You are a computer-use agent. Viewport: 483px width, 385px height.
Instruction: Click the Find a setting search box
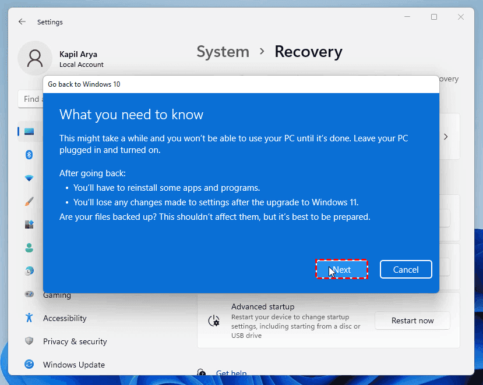[x=30, y=99]
